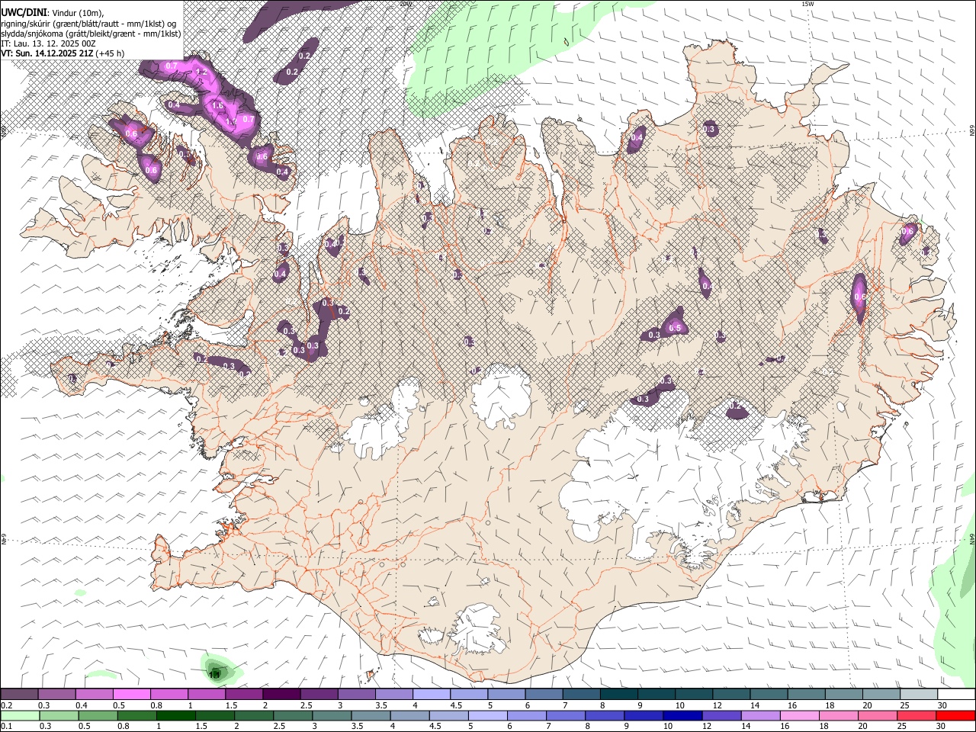
Task: Click the "slydda/snjókoma" legend description line
Action: pos(91,34)
